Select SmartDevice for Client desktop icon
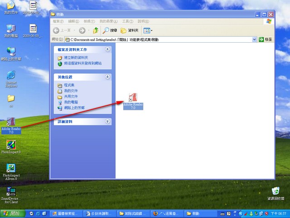The height and width of the screenshot is (218, 290). pyautogui.click(x=11, y=195)
